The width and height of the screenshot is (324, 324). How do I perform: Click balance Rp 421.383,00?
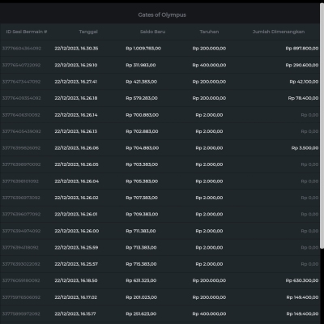pos(141,82)
